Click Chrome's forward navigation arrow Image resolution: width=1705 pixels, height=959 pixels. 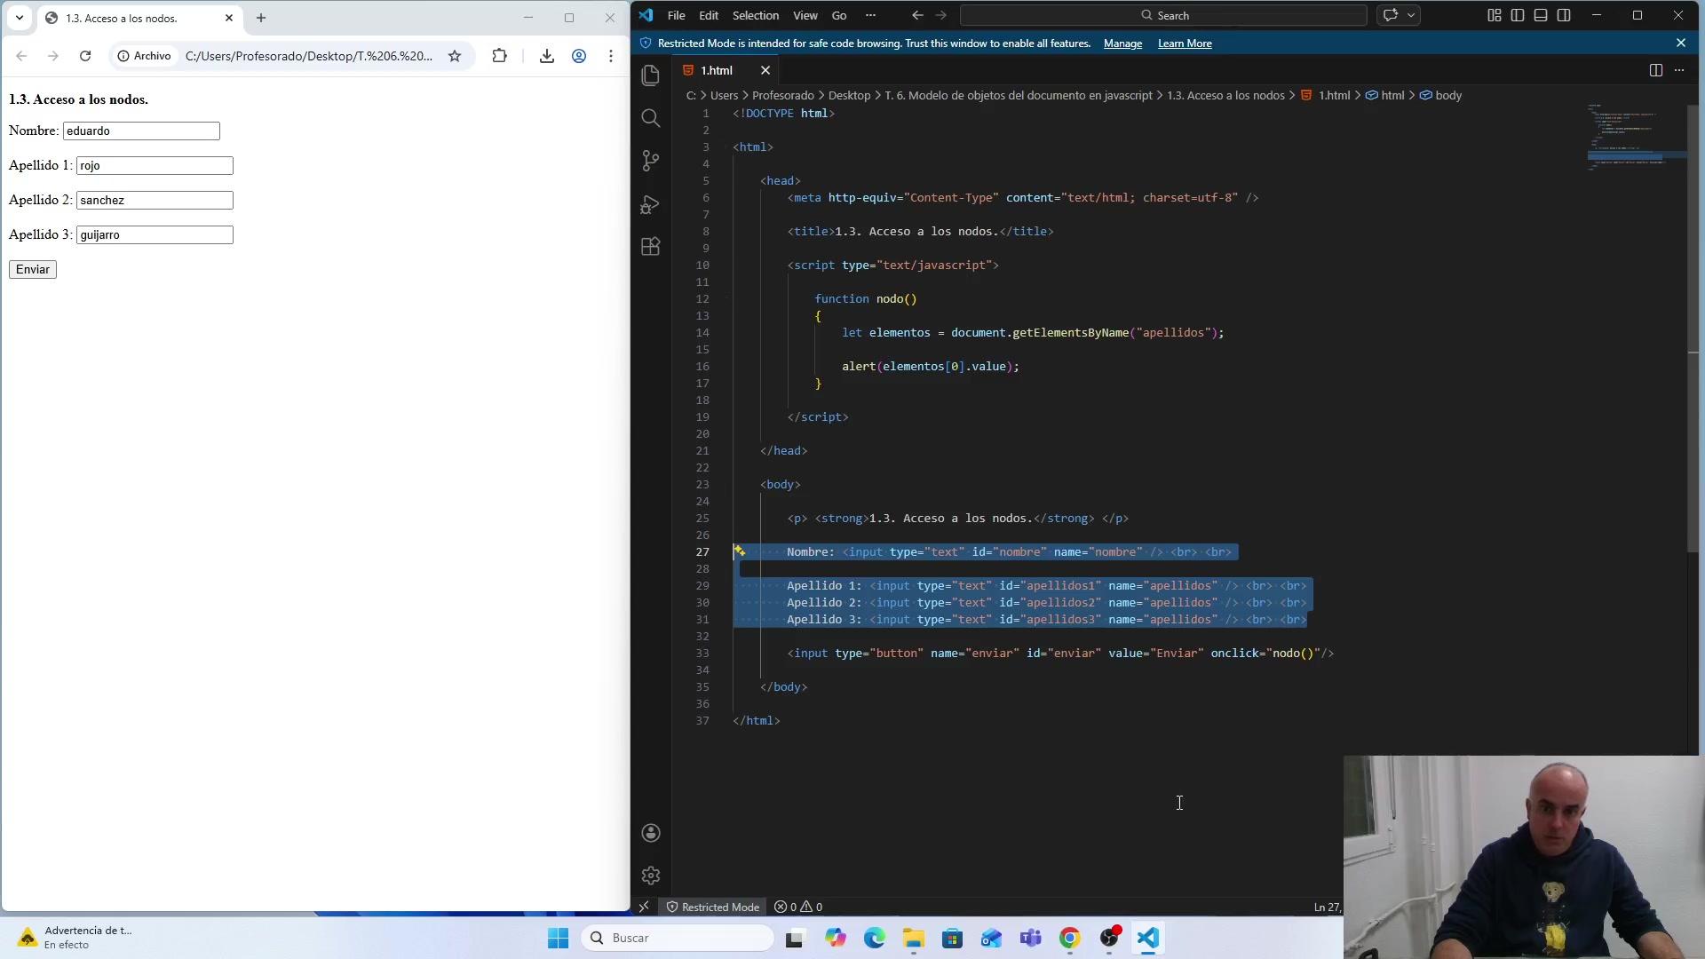point(53,56)
